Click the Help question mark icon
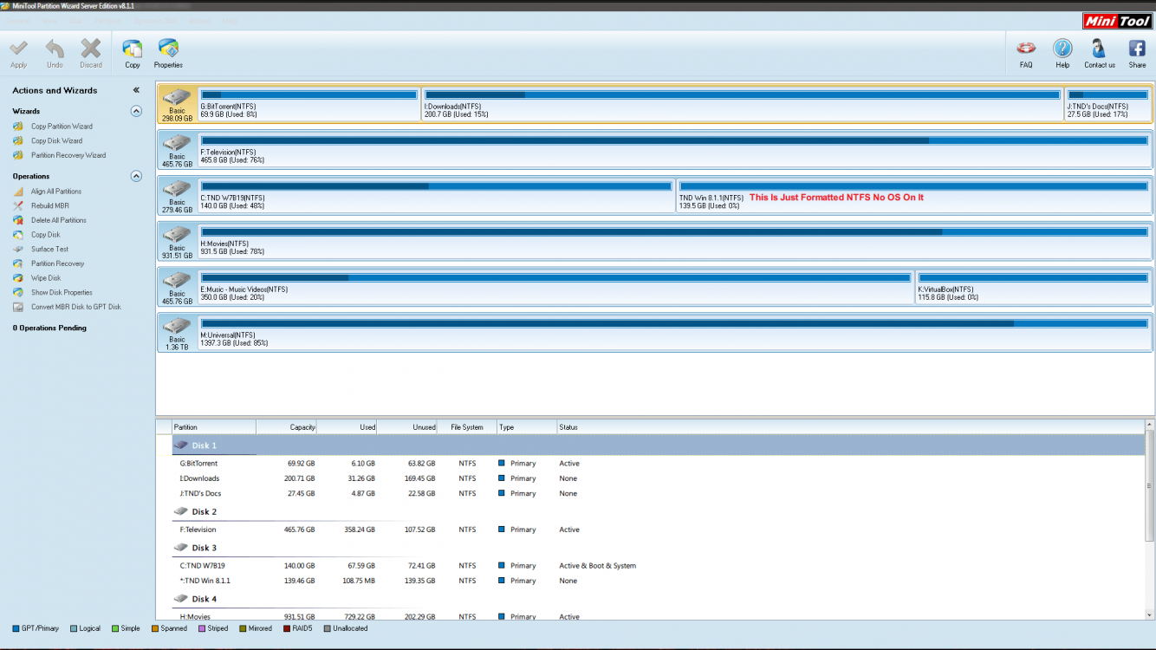This screenshot has width=1156, height=650. coord(1062,53)
